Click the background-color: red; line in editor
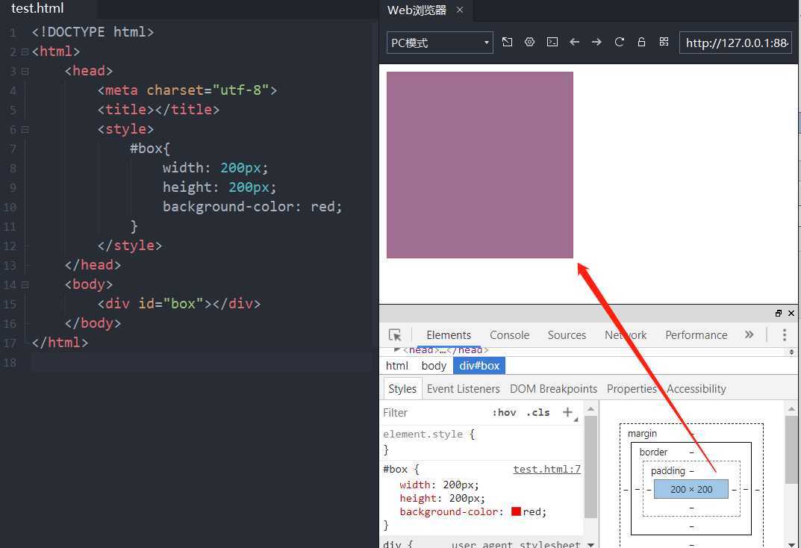The width and height of the screenshot is (801, 548). (252, 207)
